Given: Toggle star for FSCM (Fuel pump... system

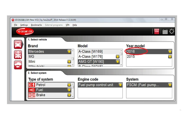Looking at the screenshot, I should (170, 85).
